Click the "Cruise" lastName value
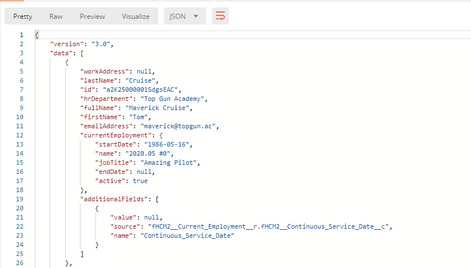 [x=140, y=80]
